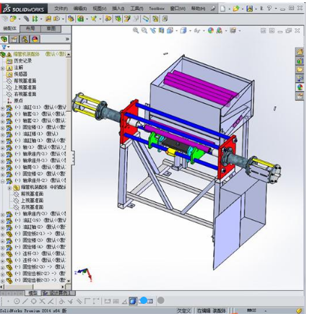Screen dimensions: 312x314
Task: Select the 传感器 tree item
Action: [x=20, y=74]
